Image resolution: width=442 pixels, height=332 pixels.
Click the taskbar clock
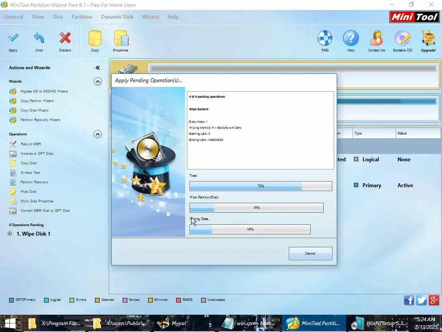tap(426, 323)
